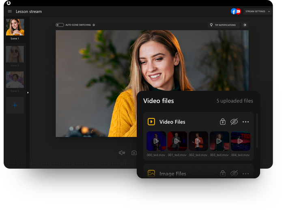The height and width of the screenshot is (210, 282).
Task: Click help icon next to Auto Scene Switching
Action: pos(94,25)
